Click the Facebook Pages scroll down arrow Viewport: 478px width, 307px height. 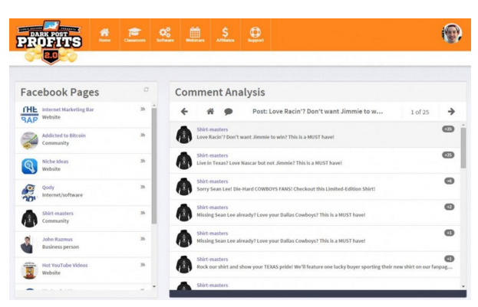click(154, 286)
